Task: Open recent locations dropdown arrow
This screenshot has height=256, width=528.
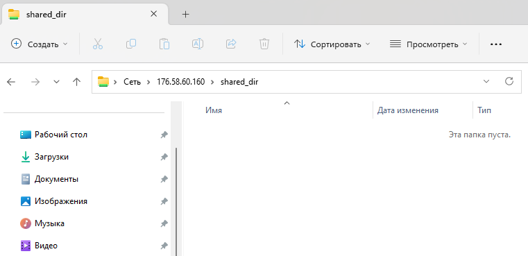Action: coord(57,82)
